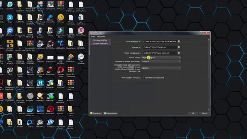
Task: Click browse icon beside Логин и пароль ВК
Action: [179, 41]
